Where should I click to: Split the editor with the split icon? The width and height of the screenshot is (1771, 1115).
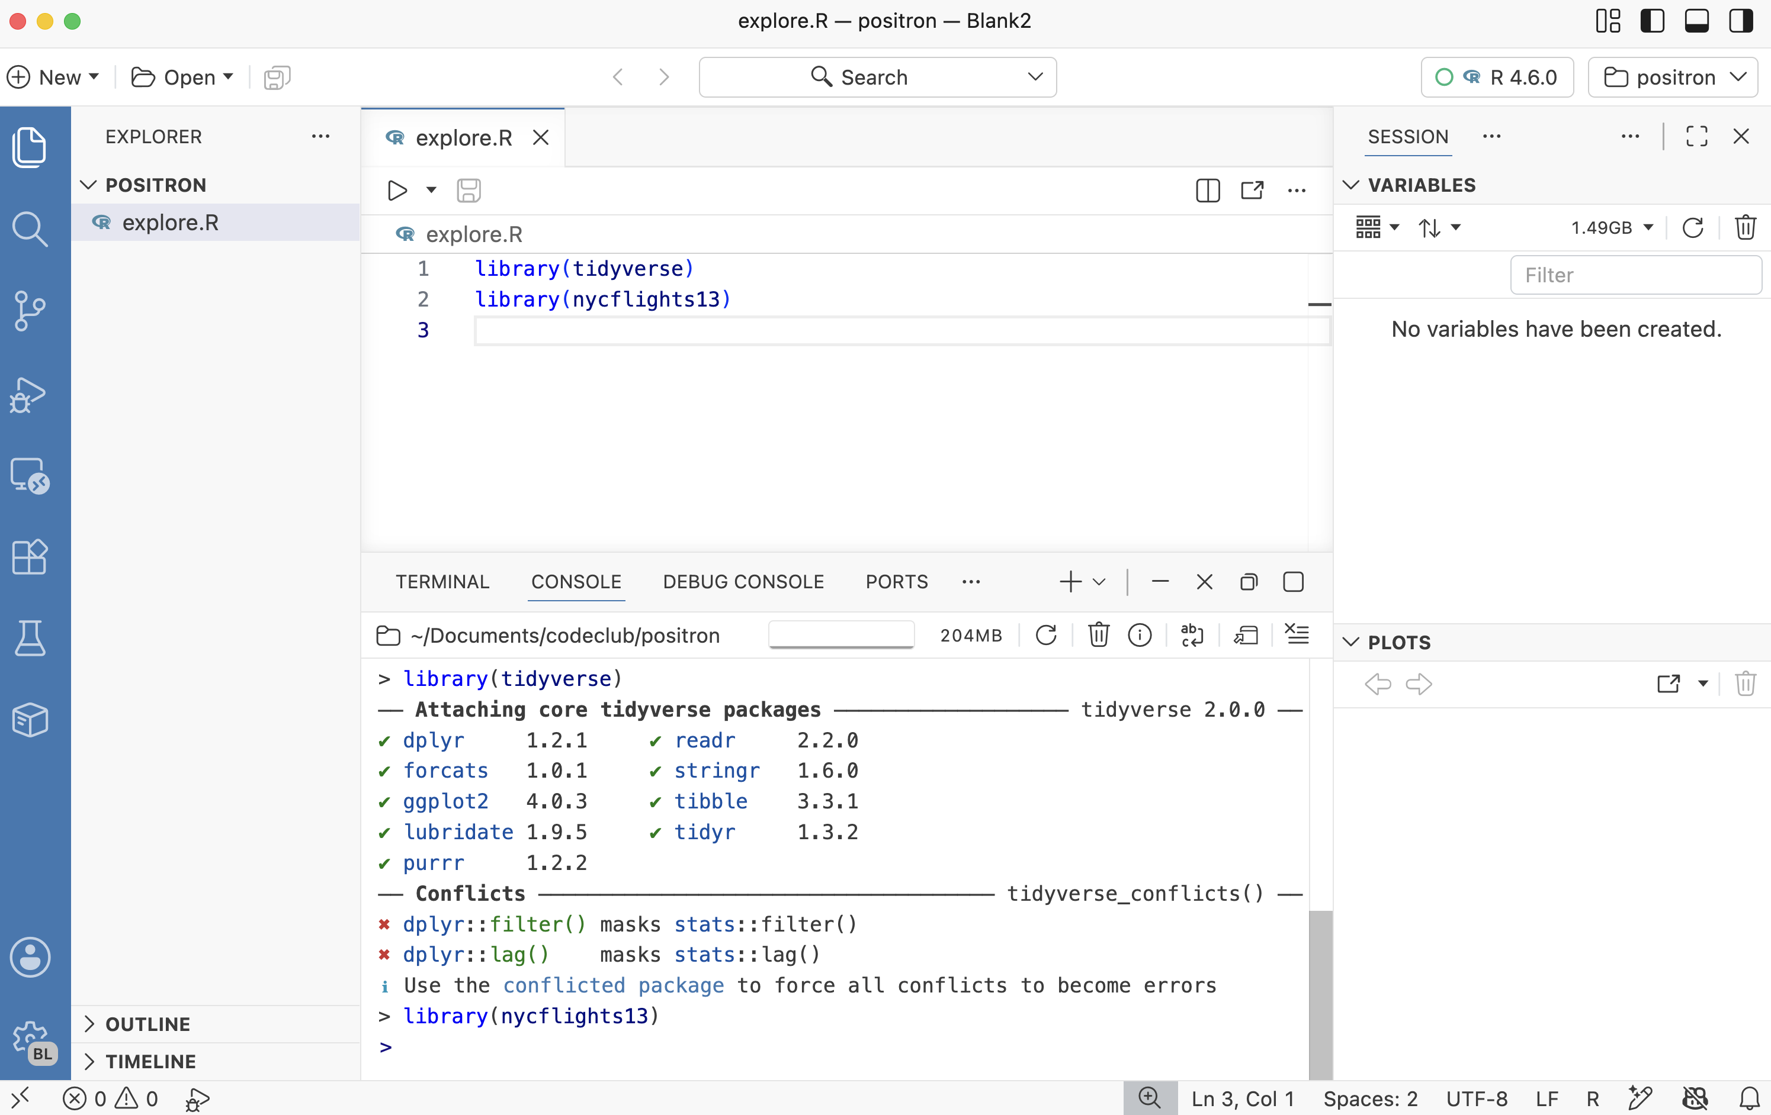click(x=1208, y=191)
